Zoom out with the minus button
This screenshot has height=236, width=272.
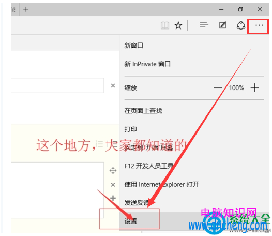(x=218, y=87)
